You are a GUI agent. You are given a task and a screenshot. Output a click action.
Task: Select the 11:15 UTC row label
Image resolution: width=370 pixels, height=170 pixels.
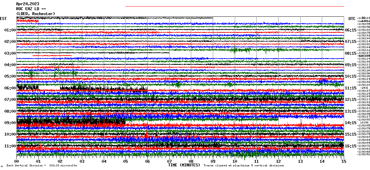tap(350, 88)
